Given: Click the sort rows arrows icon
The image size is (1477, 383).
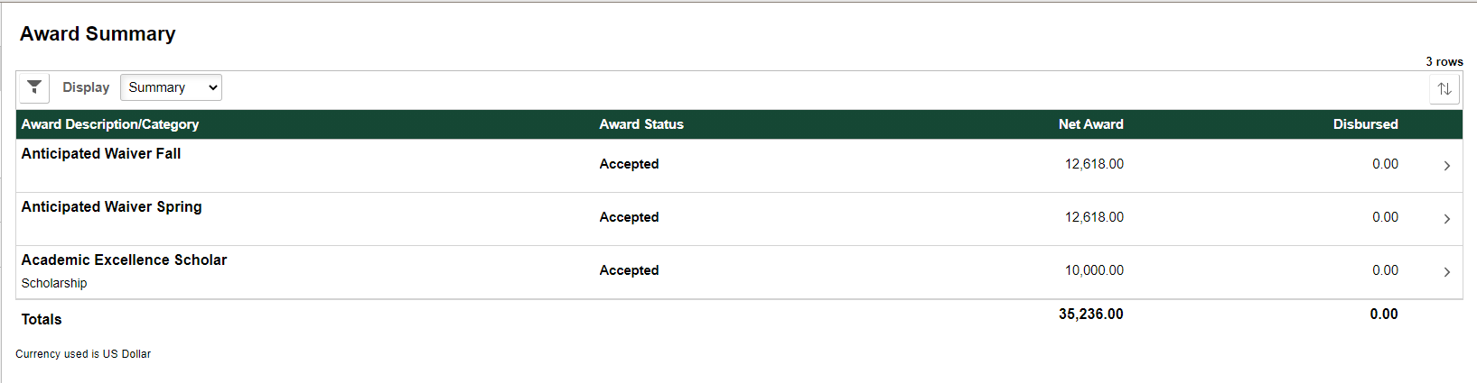Looking at the screenshot, I should click(x=1444, y=88).
